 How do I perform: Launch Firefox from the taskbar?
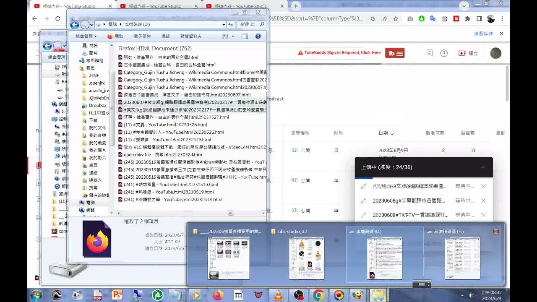(218, 295)
